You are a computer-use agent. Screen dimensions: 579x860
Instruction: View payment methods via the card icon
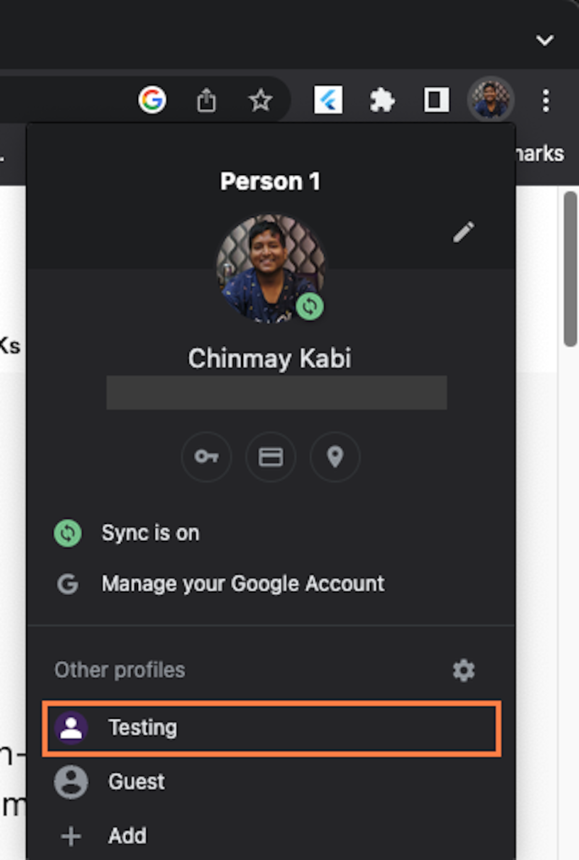pyautogui.click(x=271, y=457)
